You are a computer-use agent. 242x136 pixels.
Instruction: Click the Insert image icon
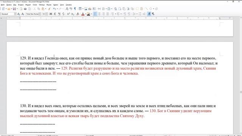tap(86, 9)
